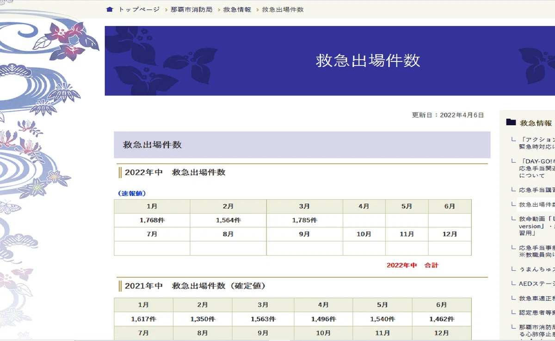Go to 那覇市消防局 breadcrumb link
Image resolution: width=555 pixels, height=341 pixels.
191,9
